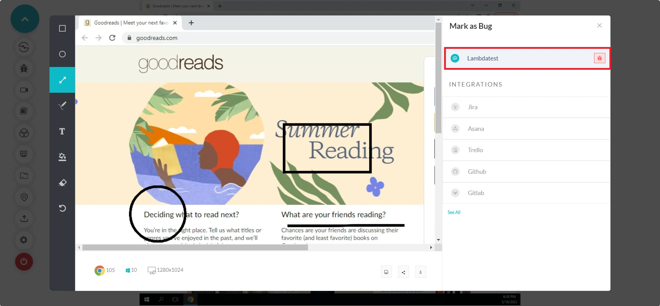Viewport: 660px width, 306px height.
Task: Choose Trello integration
Action: [x=475, y=150]
